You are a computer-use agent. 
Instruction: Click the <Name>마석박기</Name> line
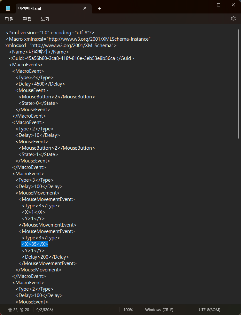coord(39,52)
